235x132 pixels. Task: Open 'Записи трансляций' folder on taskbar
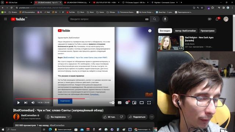coord(63,129)
